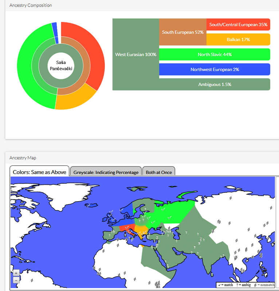
Task: Click the Saša Pančevački chart center
Action: pyautogui.click(x=61, y=65)
